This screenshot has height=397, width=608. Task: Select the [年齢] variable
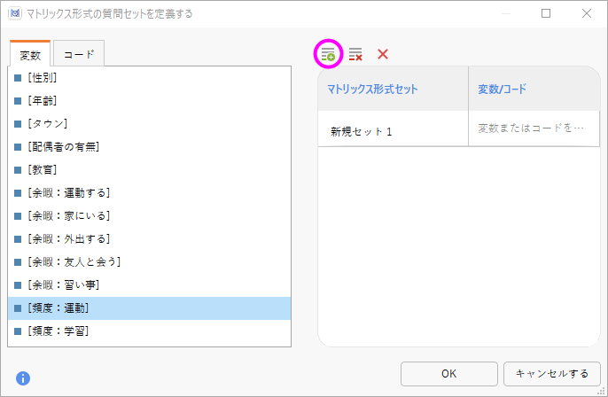pos(149,101)
